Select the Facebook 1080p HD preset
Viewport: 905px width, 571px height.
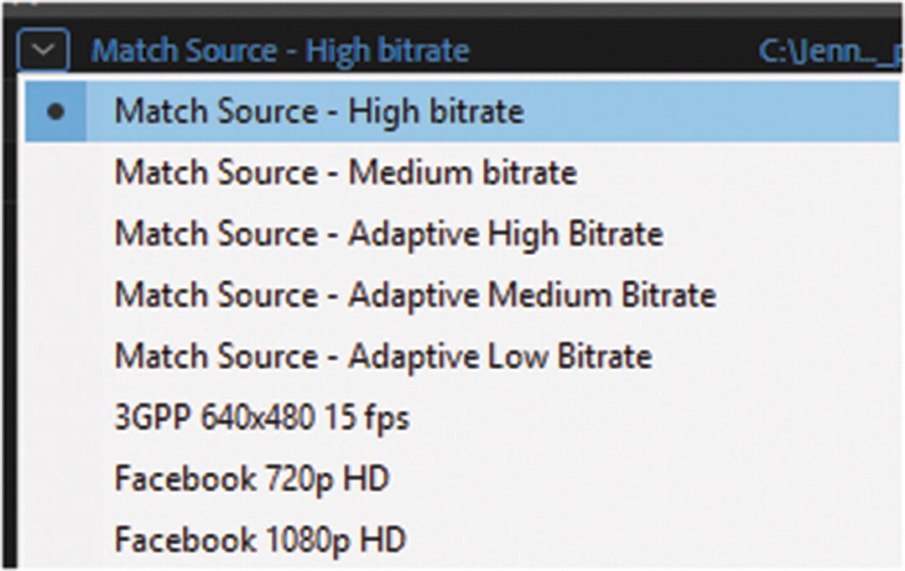(x=260, y=539)
